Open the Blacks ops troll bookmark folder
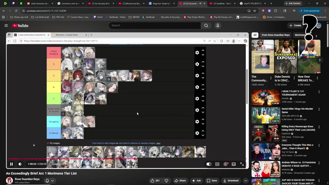 point(19,17)
